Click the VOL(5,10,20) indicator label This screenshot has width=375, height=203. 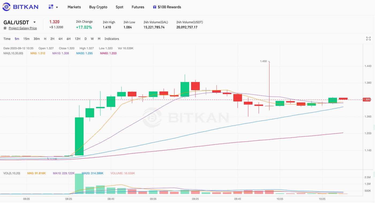[12, 173]
